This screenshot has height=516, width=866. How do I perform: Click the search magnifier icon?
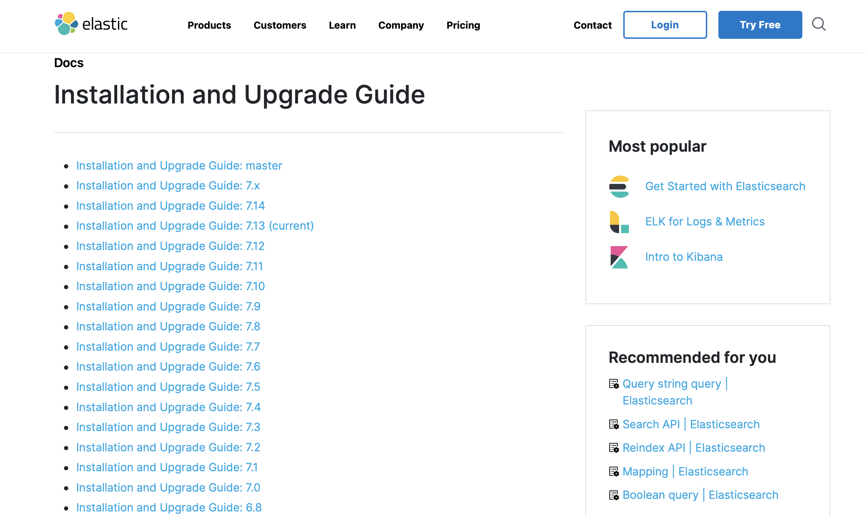(818, 24)
